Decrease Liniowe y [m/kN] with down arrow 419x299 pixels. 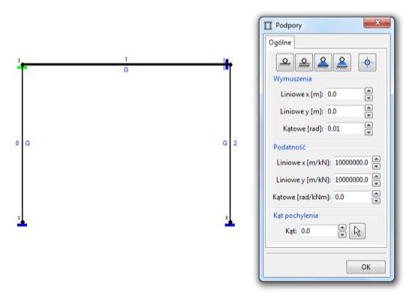(x=376, y=184)
